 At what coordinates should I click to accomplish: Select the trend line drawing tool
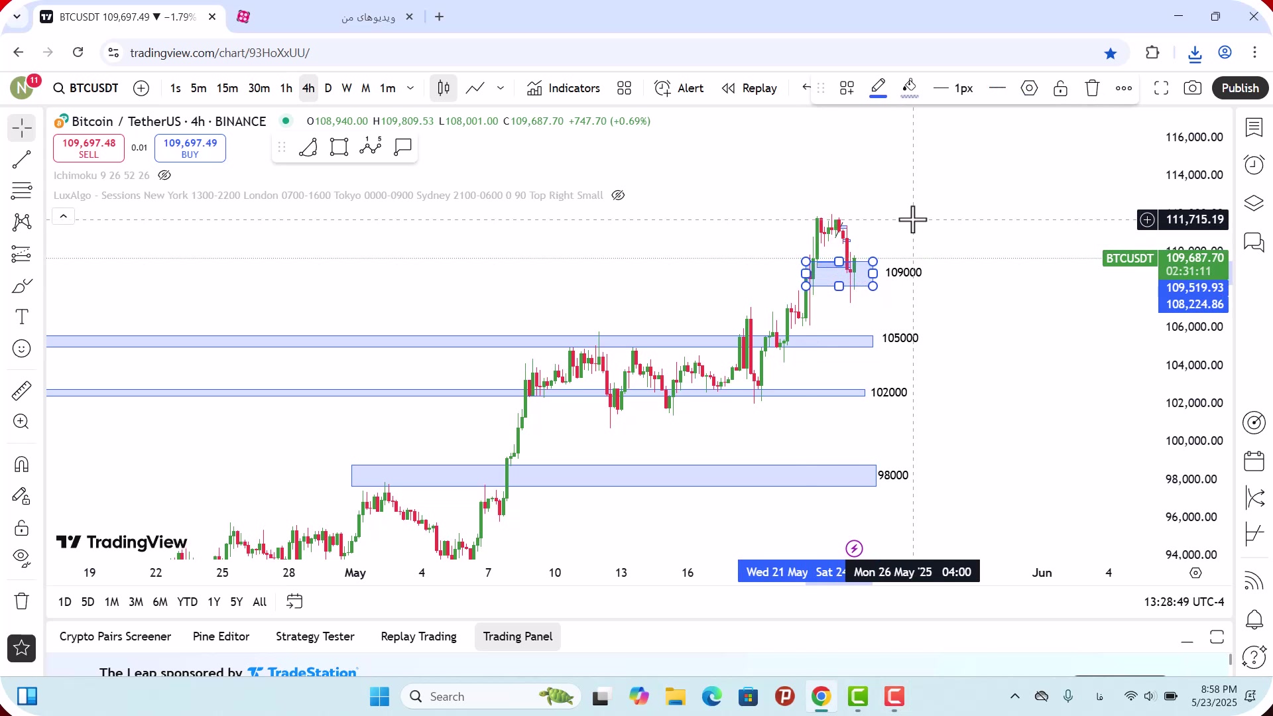click(x=21, y=159)
